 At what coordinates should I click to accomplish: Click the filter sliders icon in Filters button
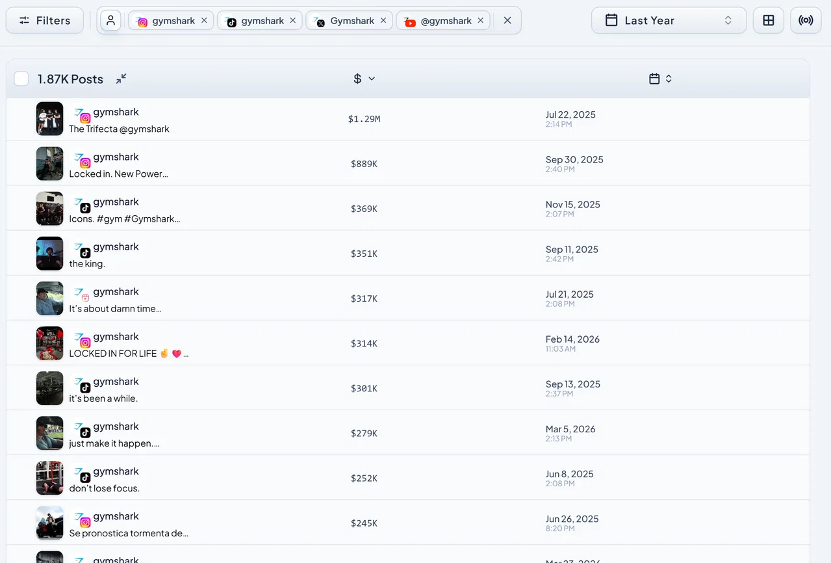tap(25, 21)
